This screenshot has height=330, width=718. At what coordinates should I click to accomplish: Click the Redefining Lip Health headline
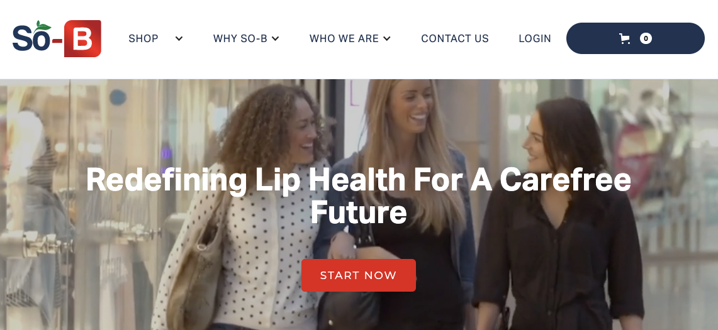click(359, 196)
